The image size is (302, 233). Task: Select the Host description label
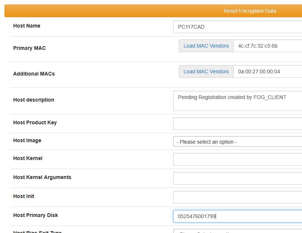point(34,100)
